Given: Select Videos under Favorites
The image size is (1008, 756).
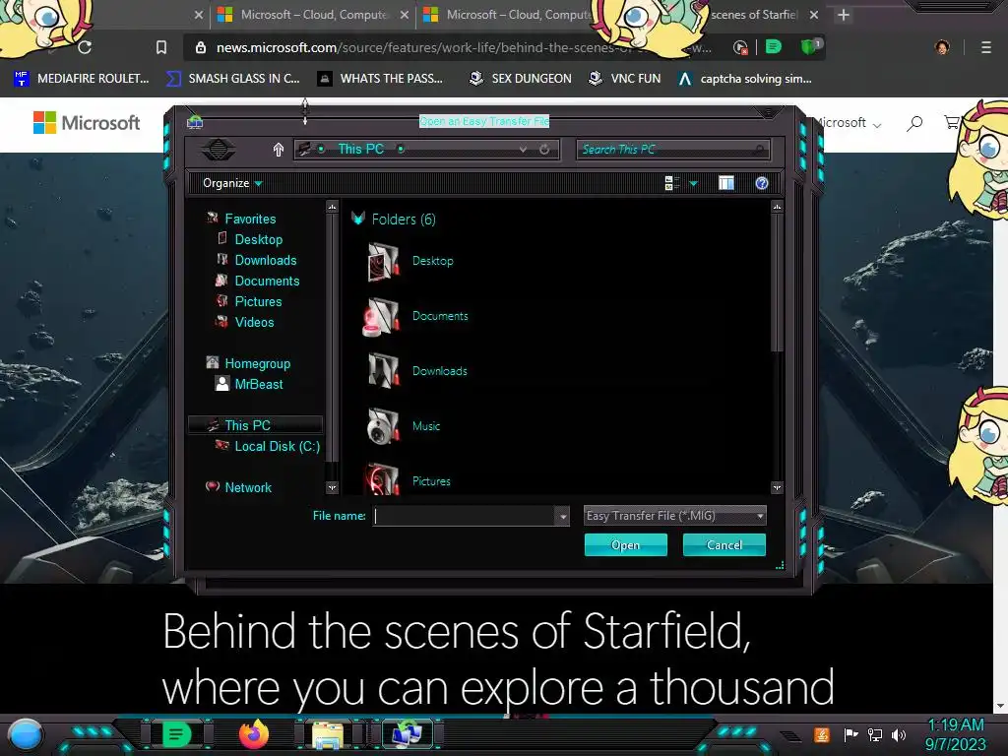Looking at the screenshot, I should click(254, 322).
